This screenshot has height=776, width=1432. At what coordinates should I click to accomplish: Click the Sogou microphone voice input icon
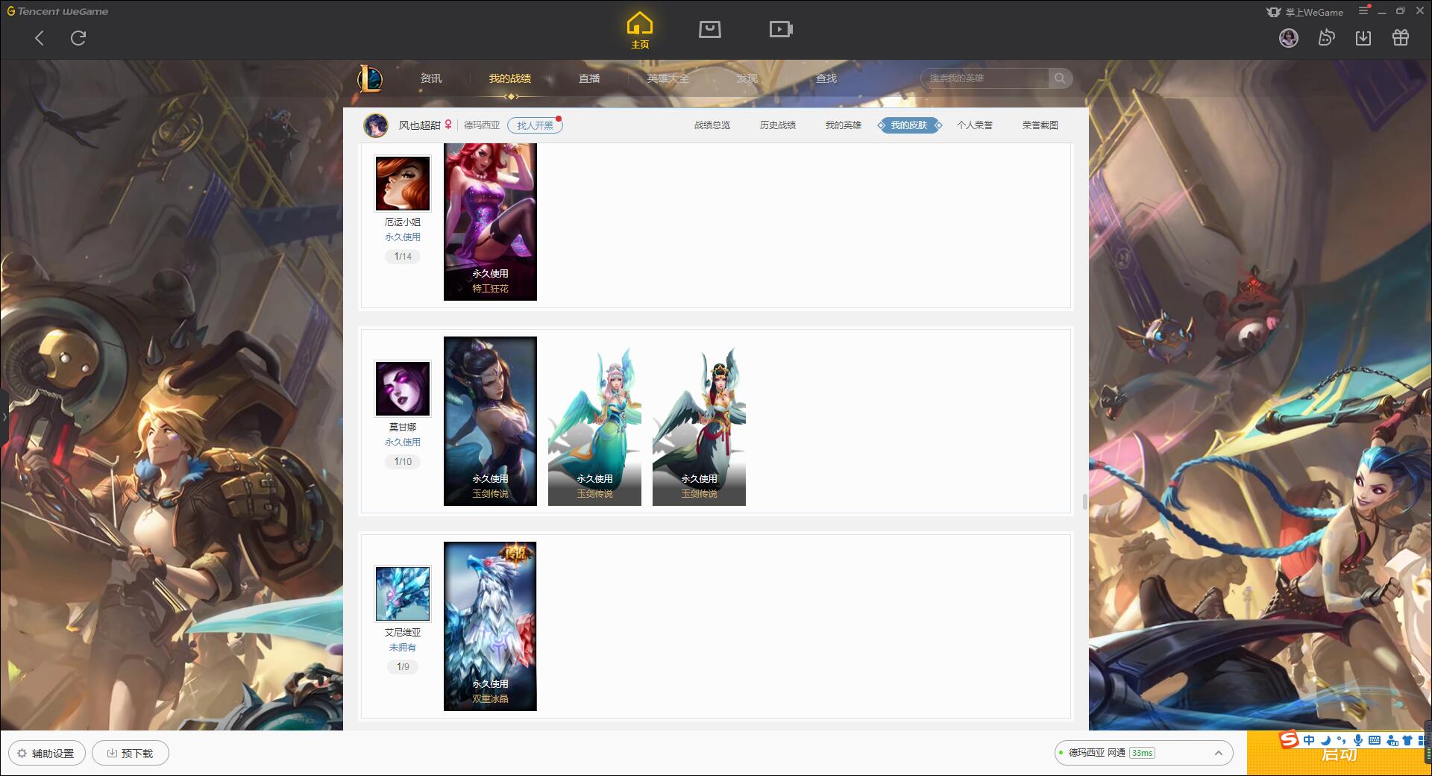(1358, 740)
